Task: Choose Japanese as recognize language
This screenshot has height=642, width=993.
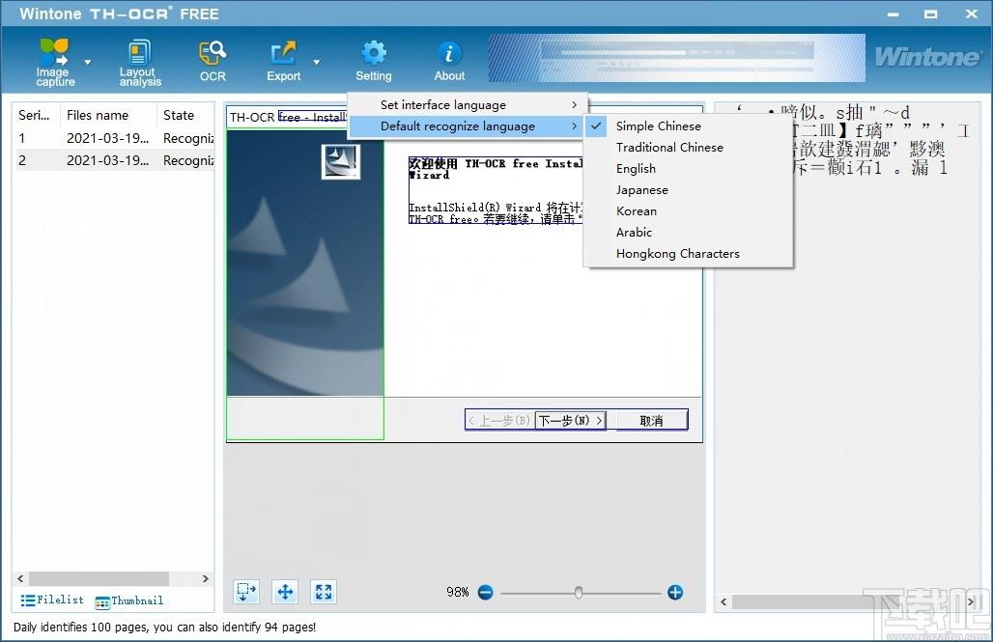Action: pyautogui.click(x=688, y=190)
